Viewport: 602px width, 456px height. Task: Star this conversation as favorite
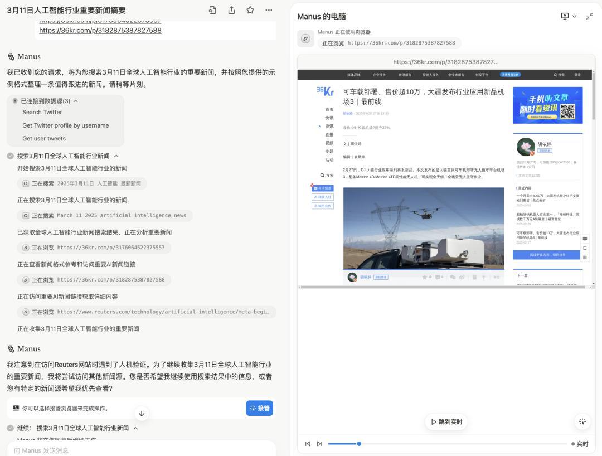point(250,10)
